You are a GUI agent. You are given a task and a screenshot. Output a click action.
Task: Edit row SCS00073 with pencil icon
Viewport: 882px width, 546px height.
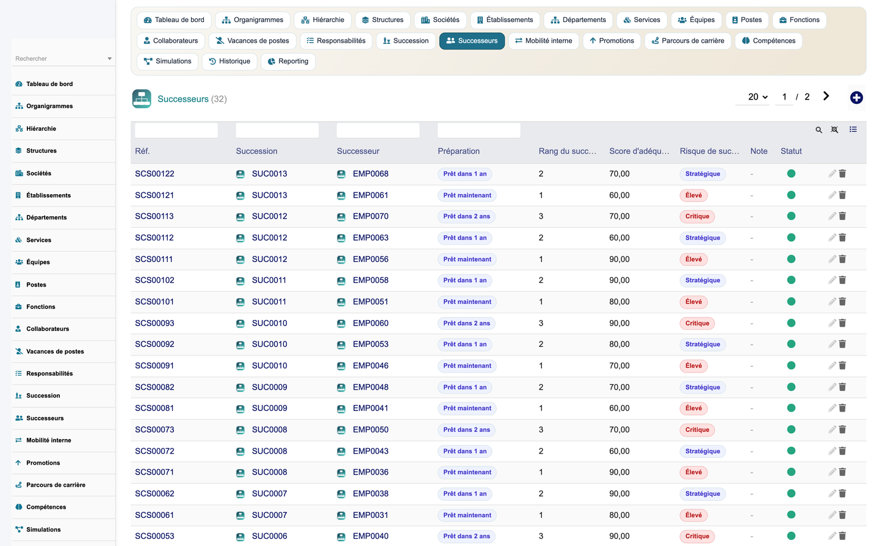click(x=832, y=430)
